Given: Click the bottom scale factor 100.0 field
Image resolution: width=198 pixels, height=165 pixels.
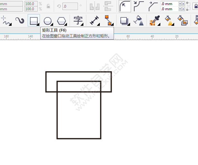Looking at the screenshot, I should [31, 9].
